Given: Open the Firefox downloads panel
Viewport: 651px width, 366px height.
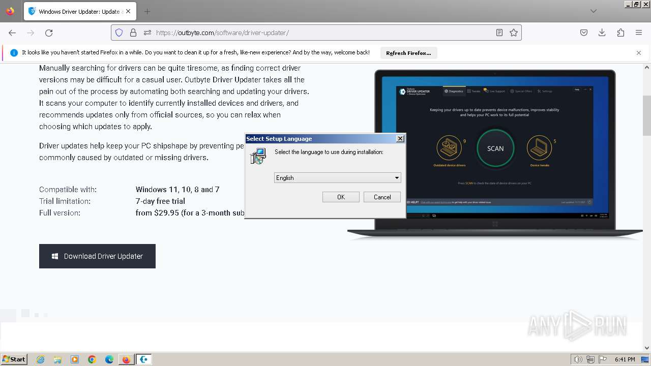Looking at the screenshot, I should click(602, 33).
